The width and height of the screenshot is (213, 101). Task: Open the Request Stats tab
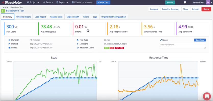pyautogui.click(x=56, y=17)
